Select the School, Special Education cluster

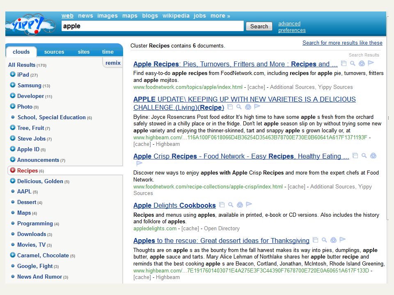pyautogui.click(x=52, y=117)
